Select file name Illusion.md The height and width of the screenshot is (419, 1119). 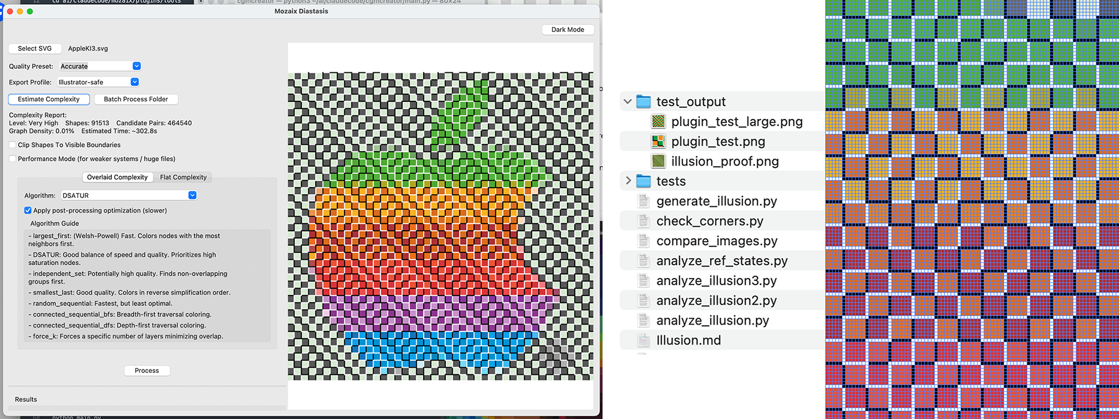[x=688, y=340]
